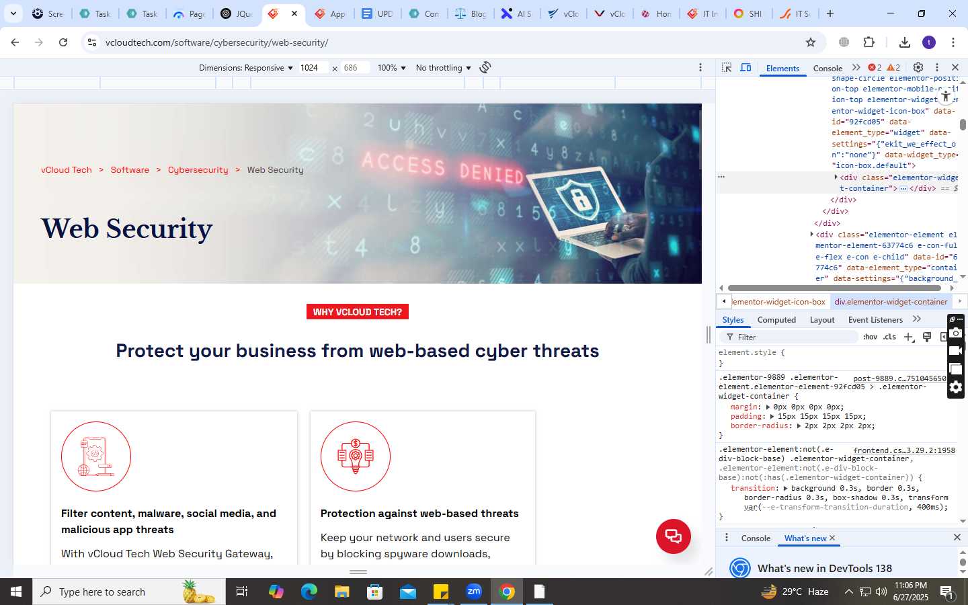Reload the page

point(63,42)
